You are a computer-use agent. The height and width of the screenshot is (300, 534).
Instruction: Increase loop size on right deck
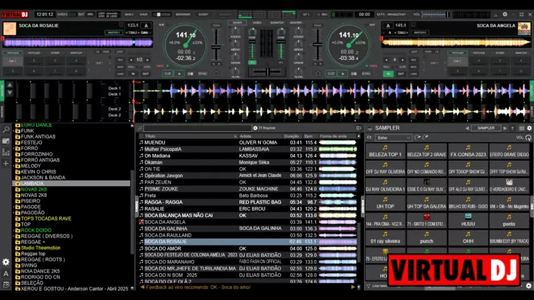403,59
